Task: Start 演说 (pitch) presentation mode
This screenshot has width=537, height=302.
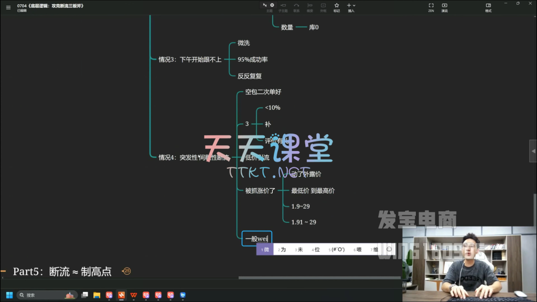Action: click(445, 7)
